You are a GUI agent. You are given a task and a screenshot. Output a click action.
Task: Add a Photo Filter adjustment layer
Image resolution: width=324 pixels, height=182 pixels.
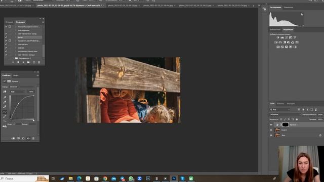pyautogui.click(x=289, y=42)
